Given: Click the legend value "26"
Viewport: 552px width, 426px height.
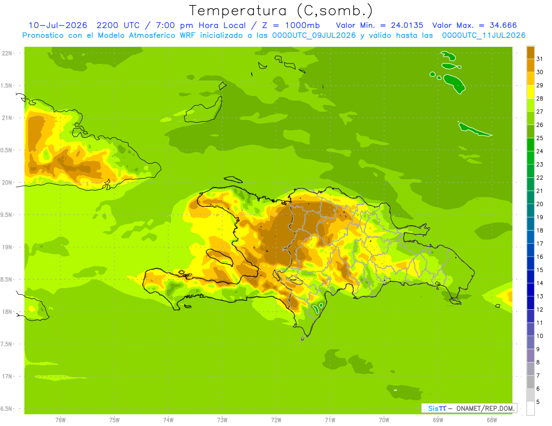Looking at the screenshot, I should pos(540,125).
